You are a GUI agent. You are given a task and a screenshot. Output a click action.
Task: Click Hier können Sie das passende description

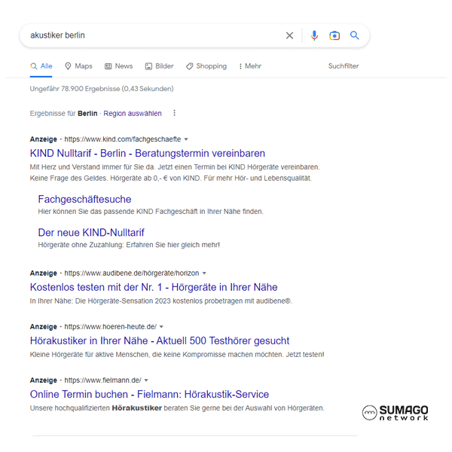[x=151, y=212]
